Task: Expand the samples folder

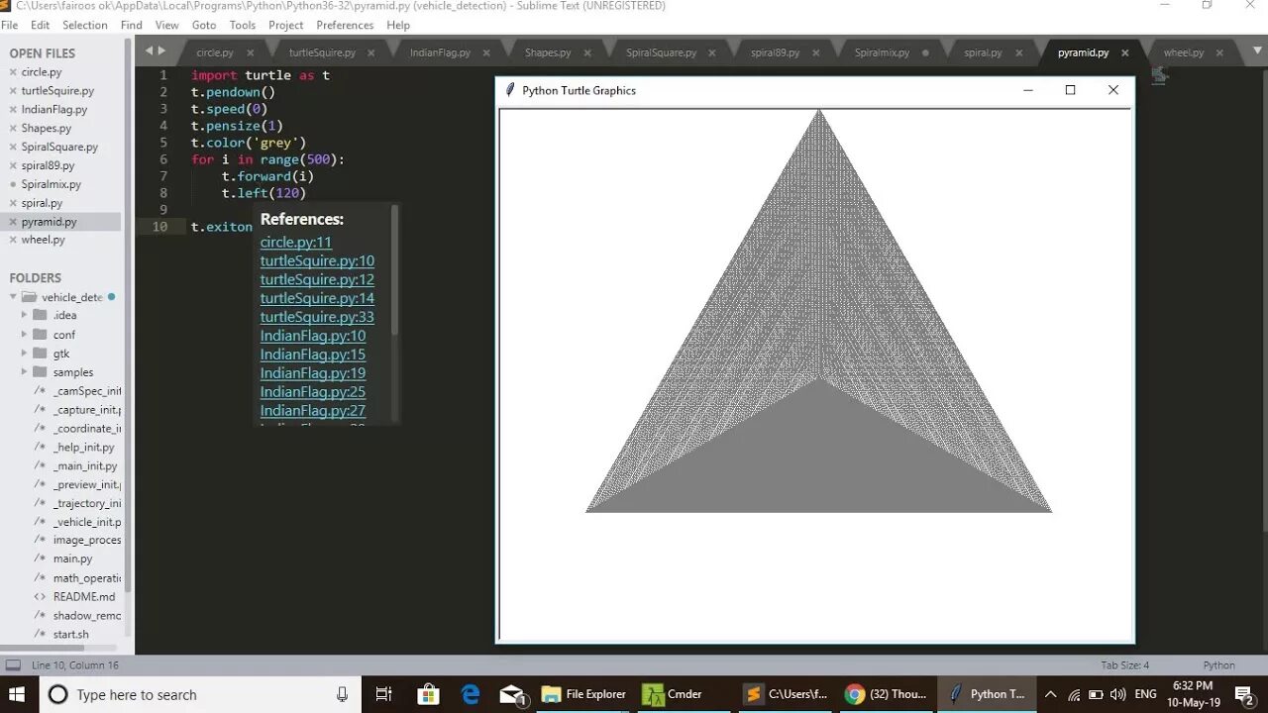Action: (x=25, y=372)
